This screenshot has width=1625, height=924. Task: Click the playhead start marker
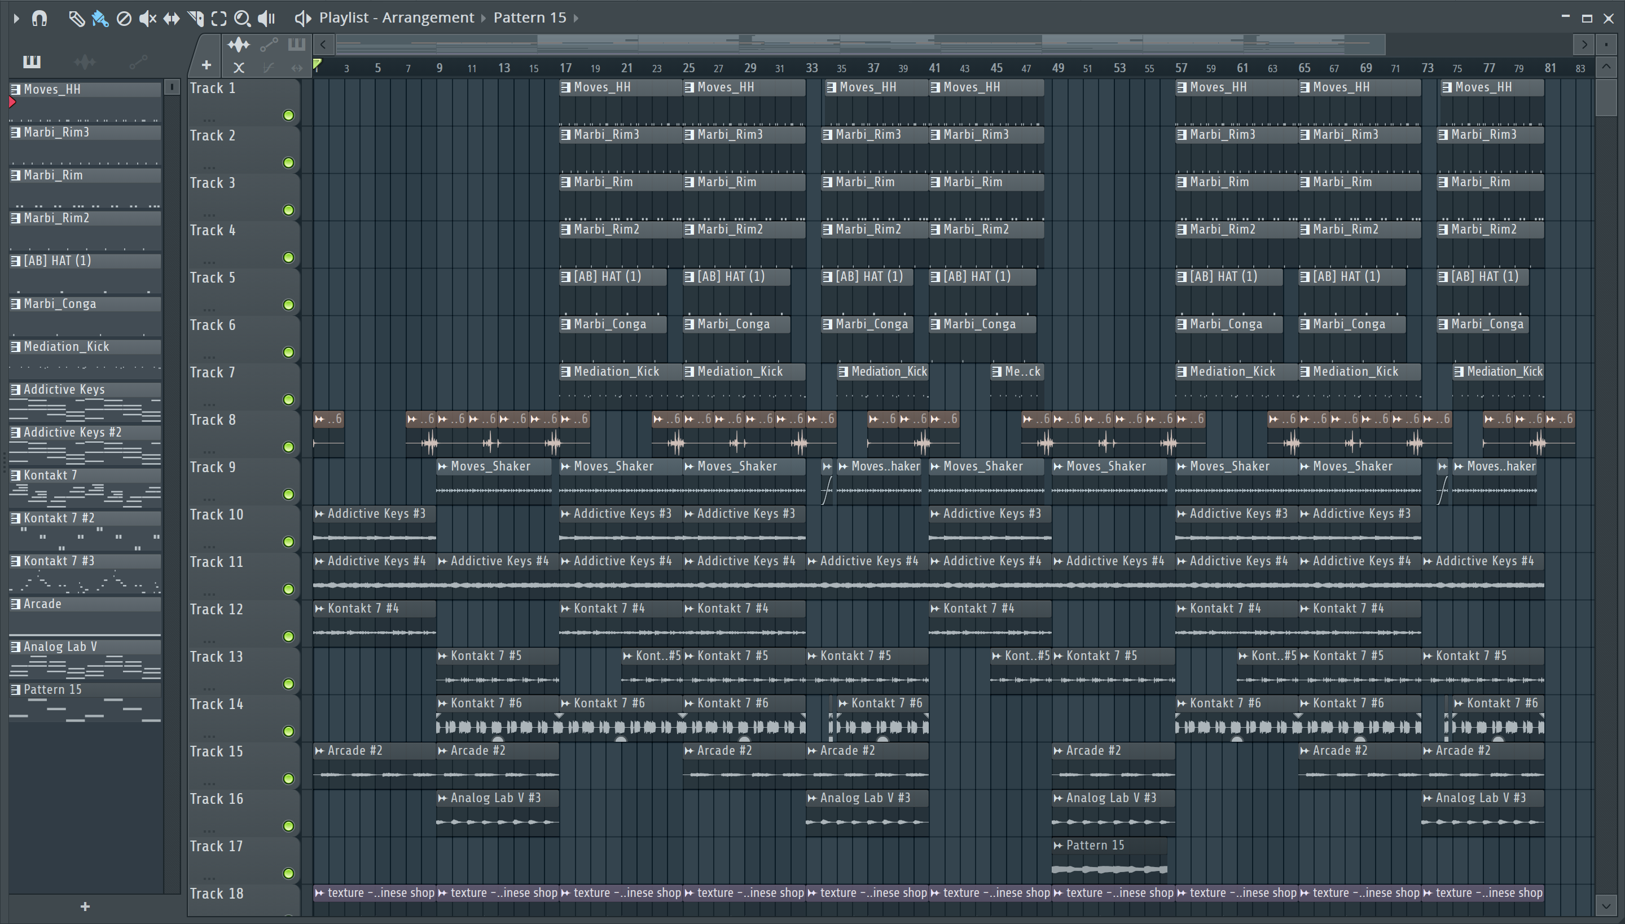pyautogui.click(x=317, y=64)
